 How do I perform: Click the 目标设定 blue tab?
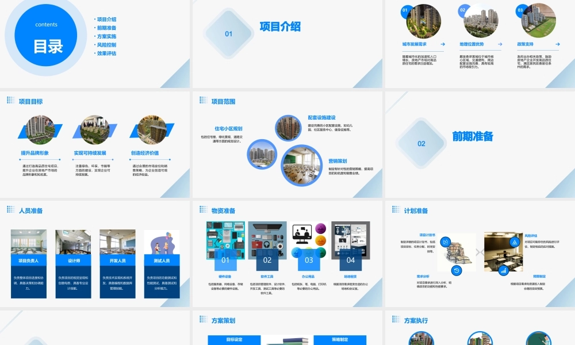pyautogui.click(x=235, y=339)
